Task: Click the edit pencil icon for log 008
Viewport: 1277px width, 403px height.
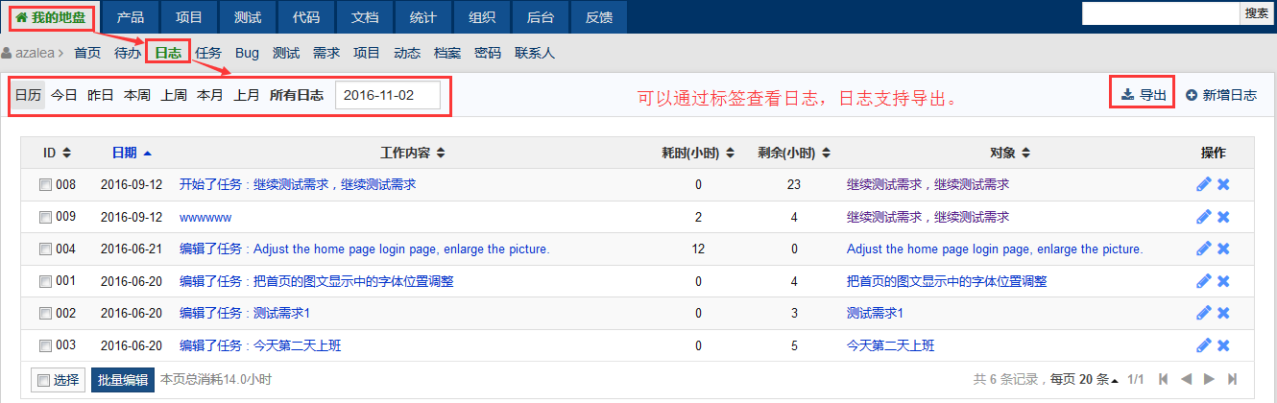Action: pyautogui.click(x=1204, y=185)
